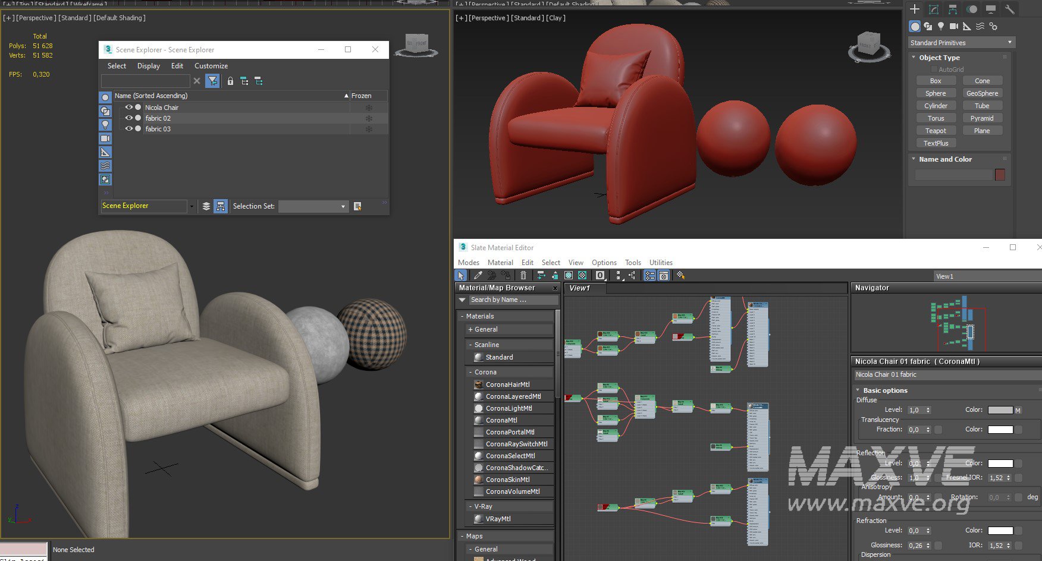
Task: Click the Lights category icon in Create panel
Action: coord(941,26)
